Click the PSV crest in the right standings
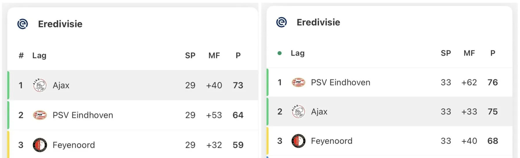Image resolution: width=520 pixels, height=158 pixels. tap(298, 82)
